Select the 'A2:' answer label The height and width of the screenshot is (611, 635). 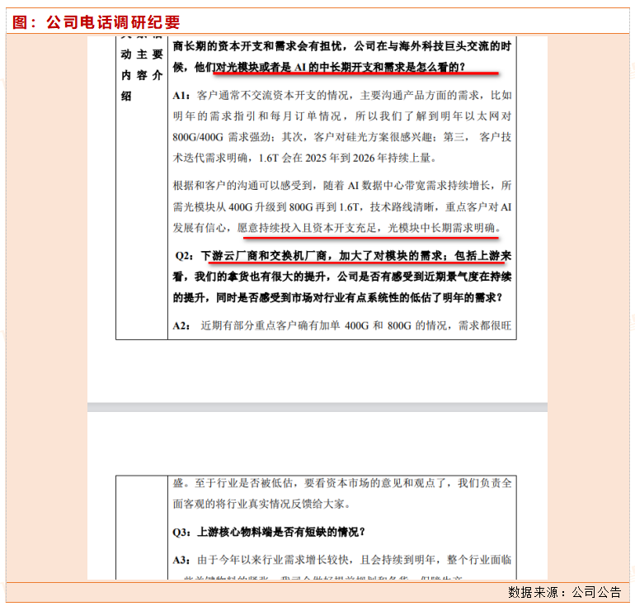click(x=181, y=325)
